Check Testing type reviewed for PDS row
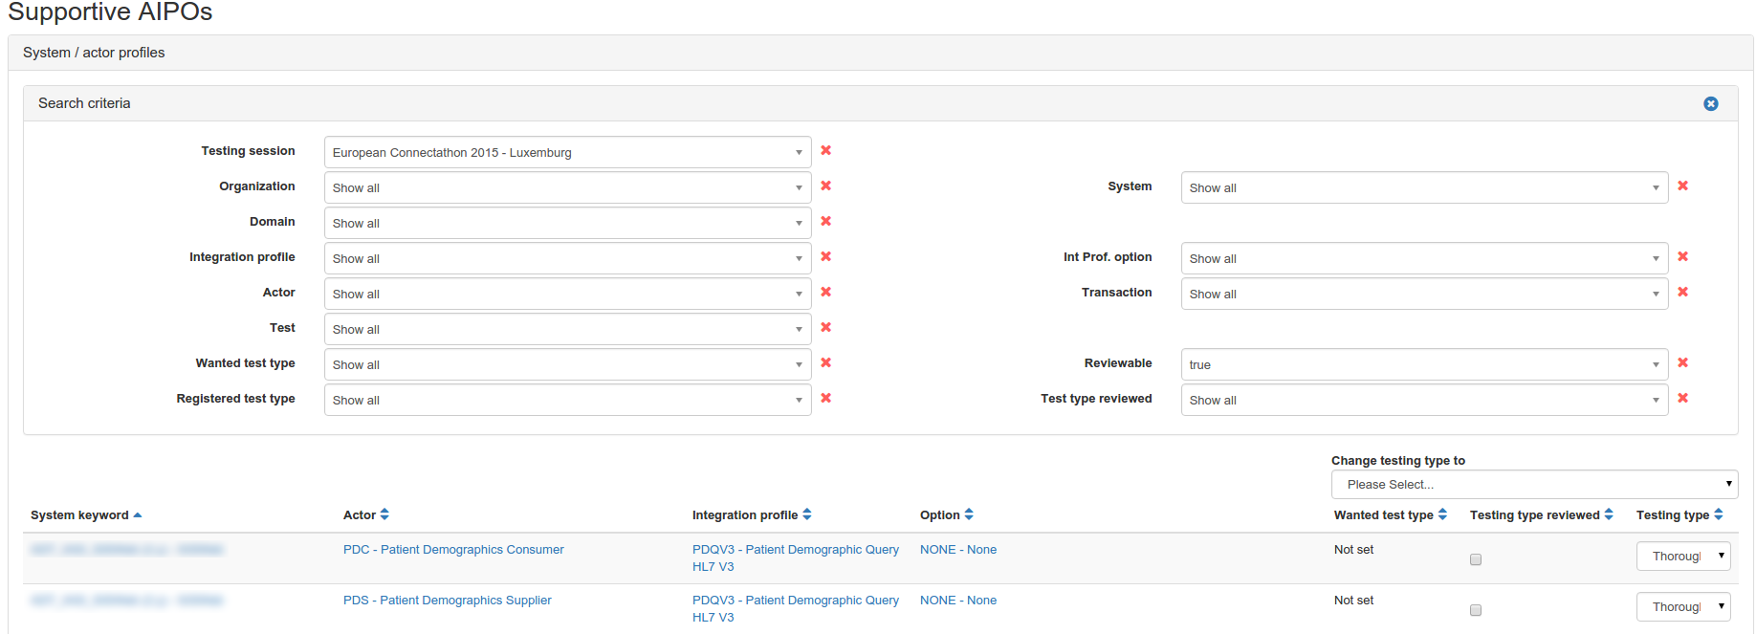Image resolution: width=1756 pixels, height=634 pixels. [x=1476, y=610]
